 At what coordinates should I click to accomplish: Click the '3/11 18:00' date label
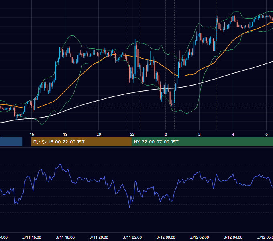[x=65, y=237]
